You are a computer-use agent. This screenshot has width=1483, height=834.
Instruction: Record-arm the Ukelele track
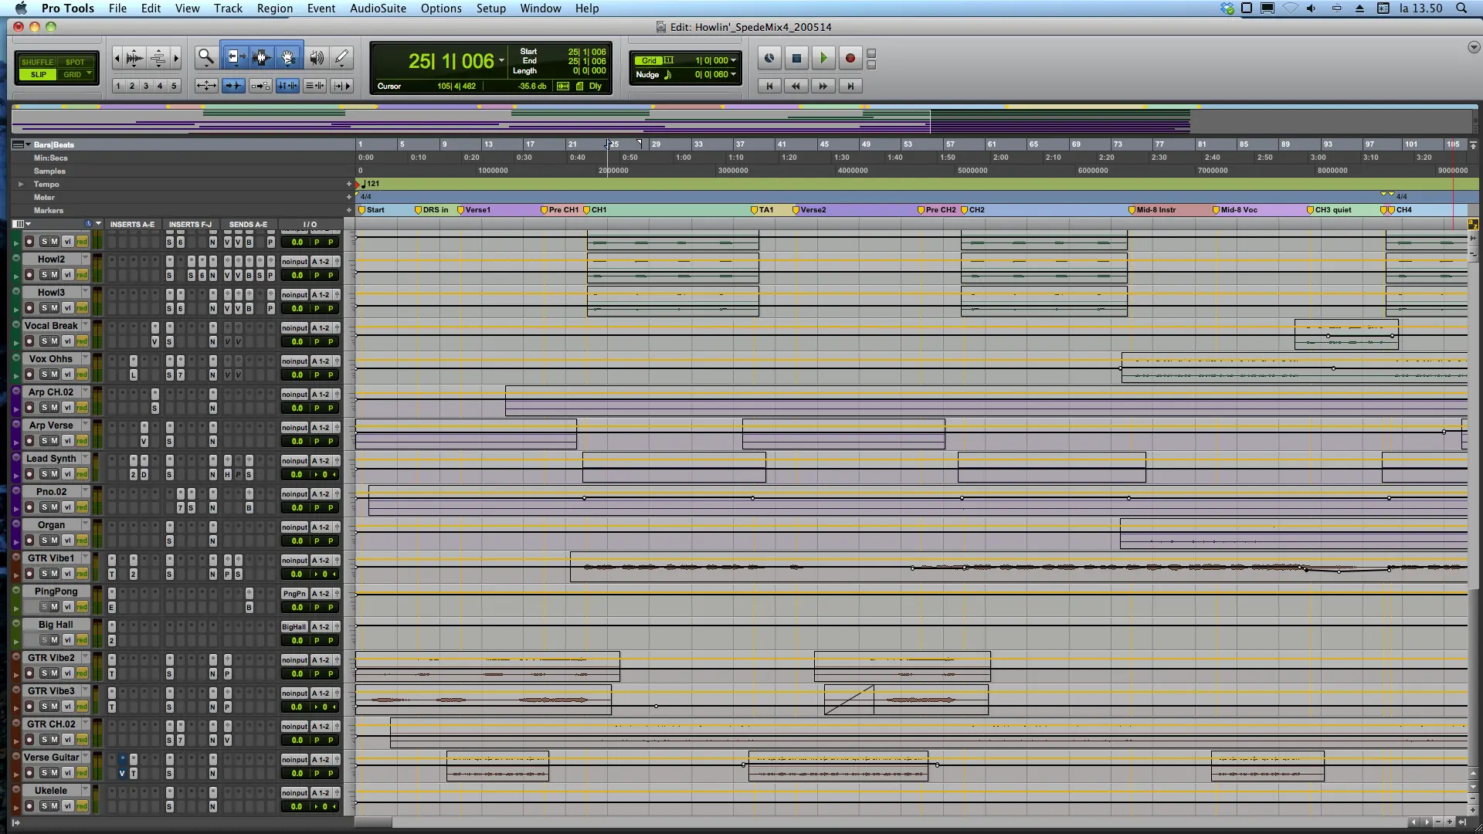point(29,806)
